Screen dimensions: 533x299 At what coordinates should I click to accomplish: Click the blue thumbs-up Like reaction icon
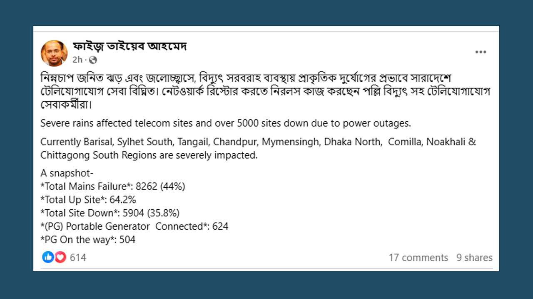48,257
